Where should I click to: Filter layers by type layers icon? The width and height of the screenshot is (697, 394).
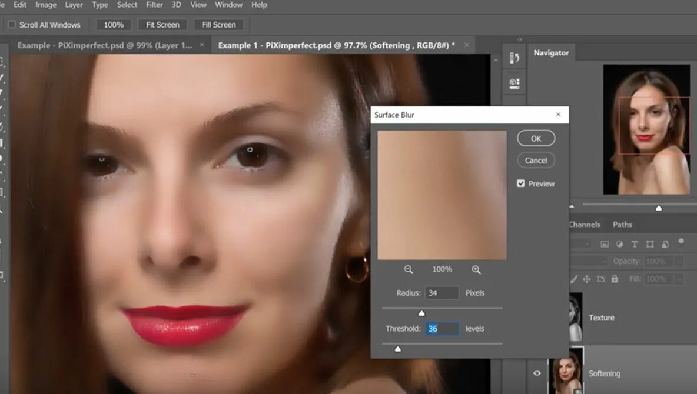point(635,244)
